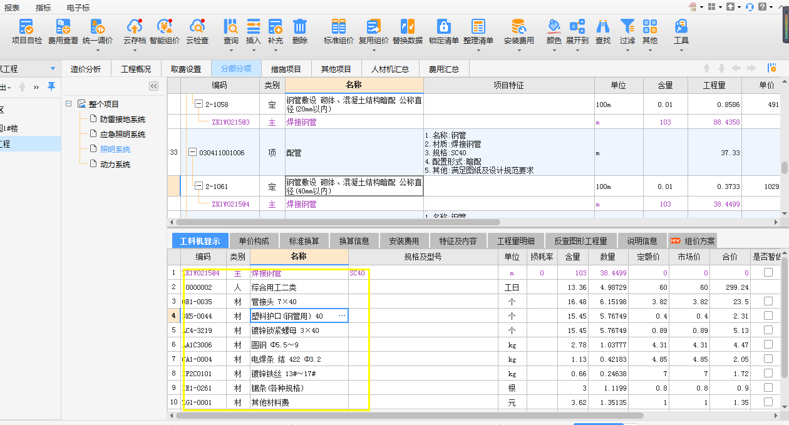Open the 报表 menu
This screenshot has height=425, width=789.
(12, 8)
